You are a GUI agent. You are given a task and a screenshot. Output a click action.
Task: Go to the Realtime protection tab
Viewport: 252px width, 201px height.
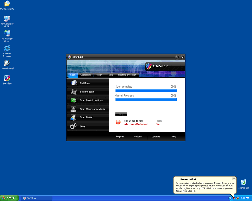click(127, 75)
